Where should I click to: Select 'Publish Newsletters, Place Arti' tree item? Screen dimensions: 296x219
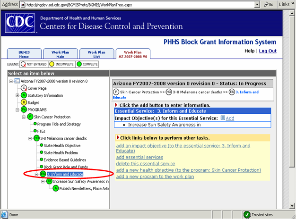pos(84,188)
